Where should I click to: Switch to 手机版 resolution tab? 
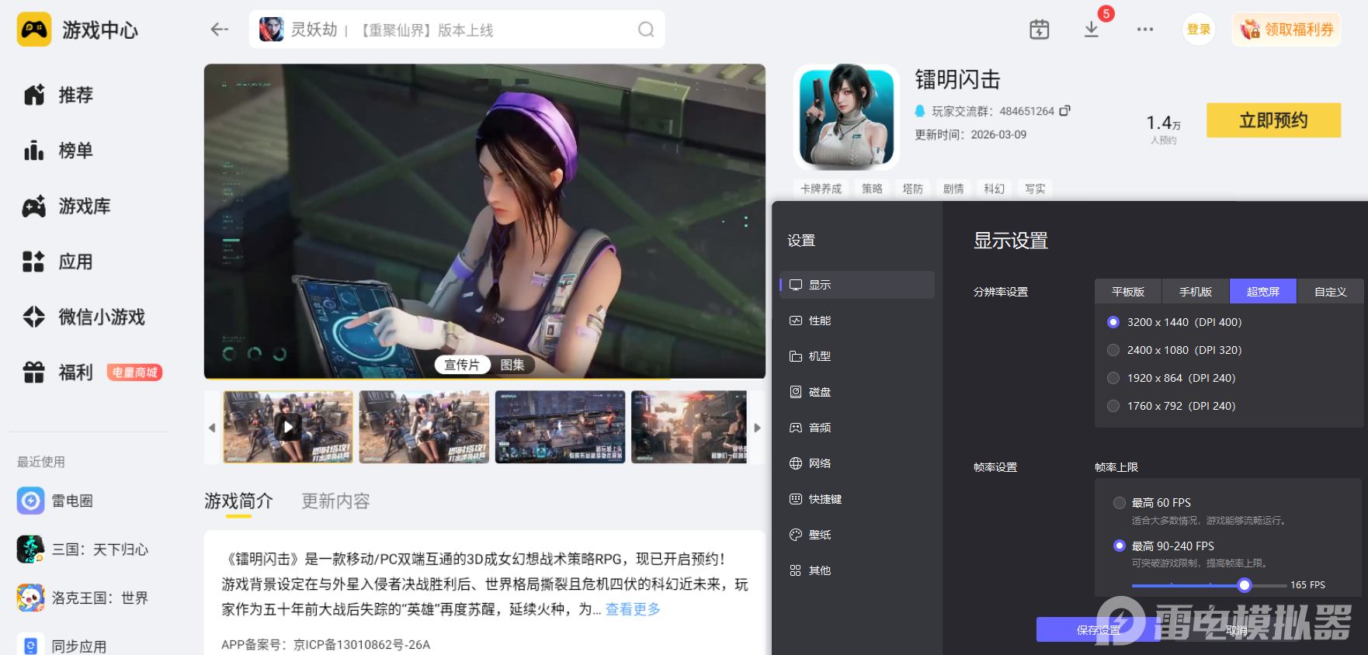point(1196,291)
